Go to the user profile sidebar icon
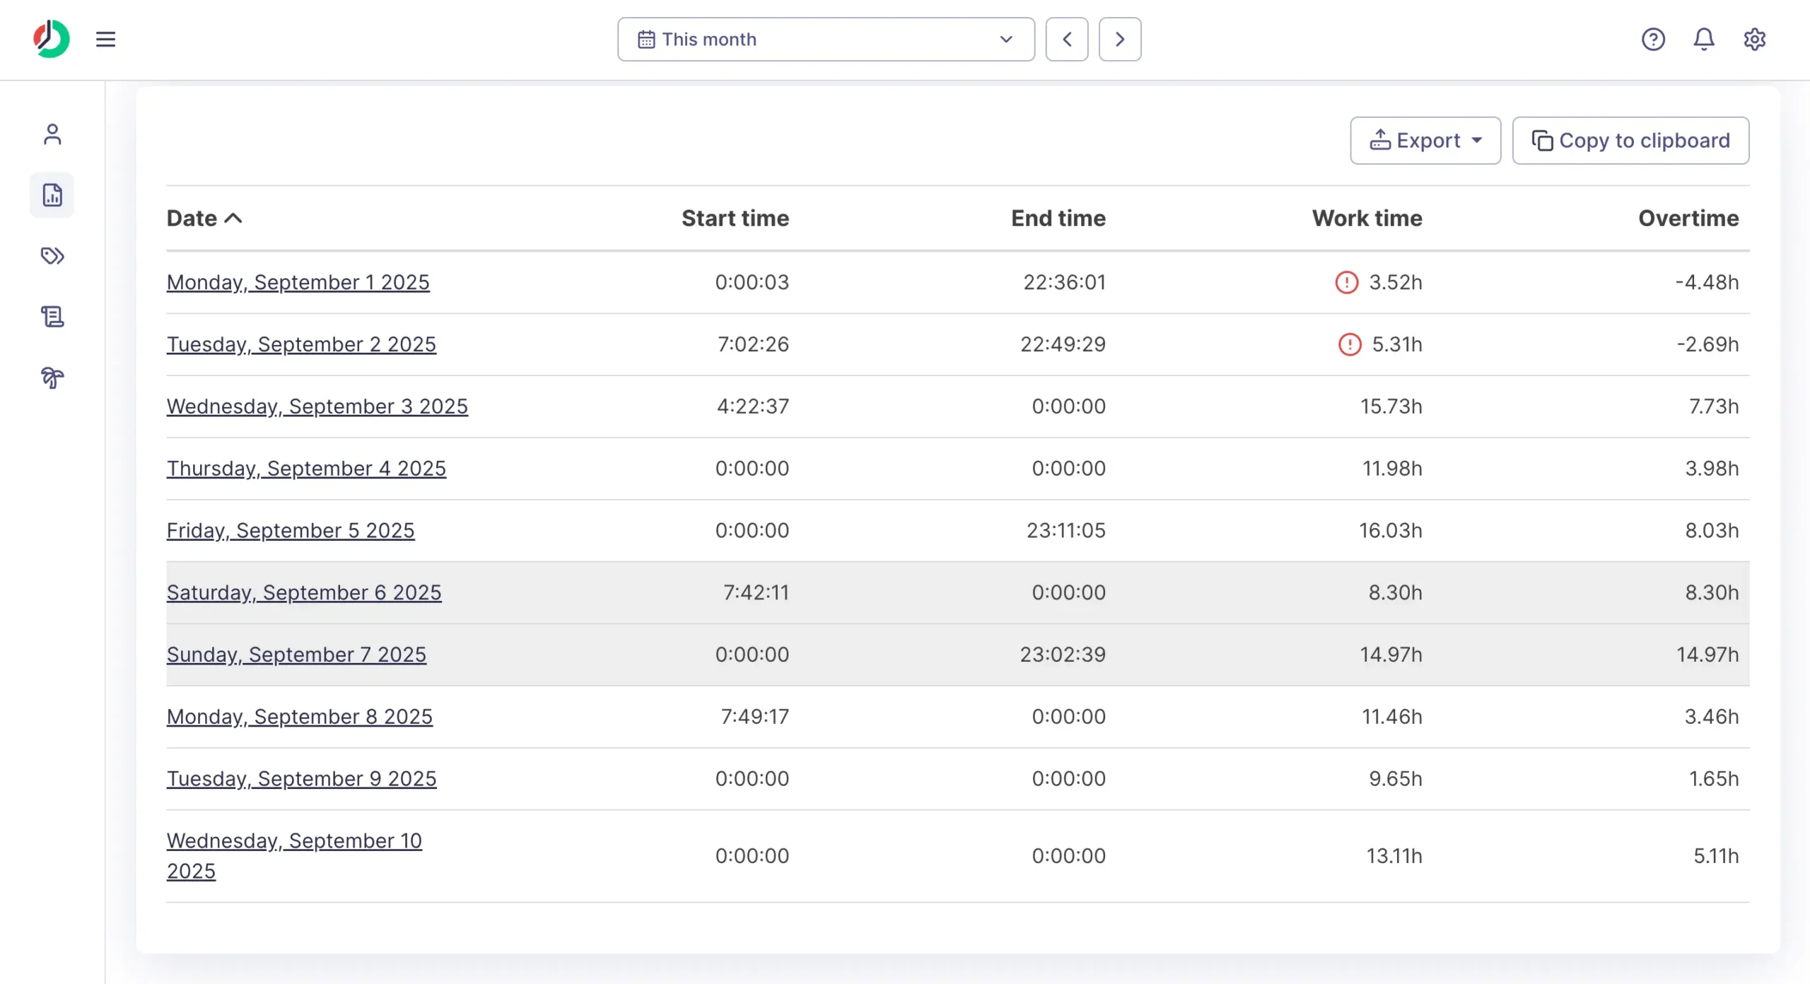This screenshot has width=1810, height=984. tap(52, 134)
